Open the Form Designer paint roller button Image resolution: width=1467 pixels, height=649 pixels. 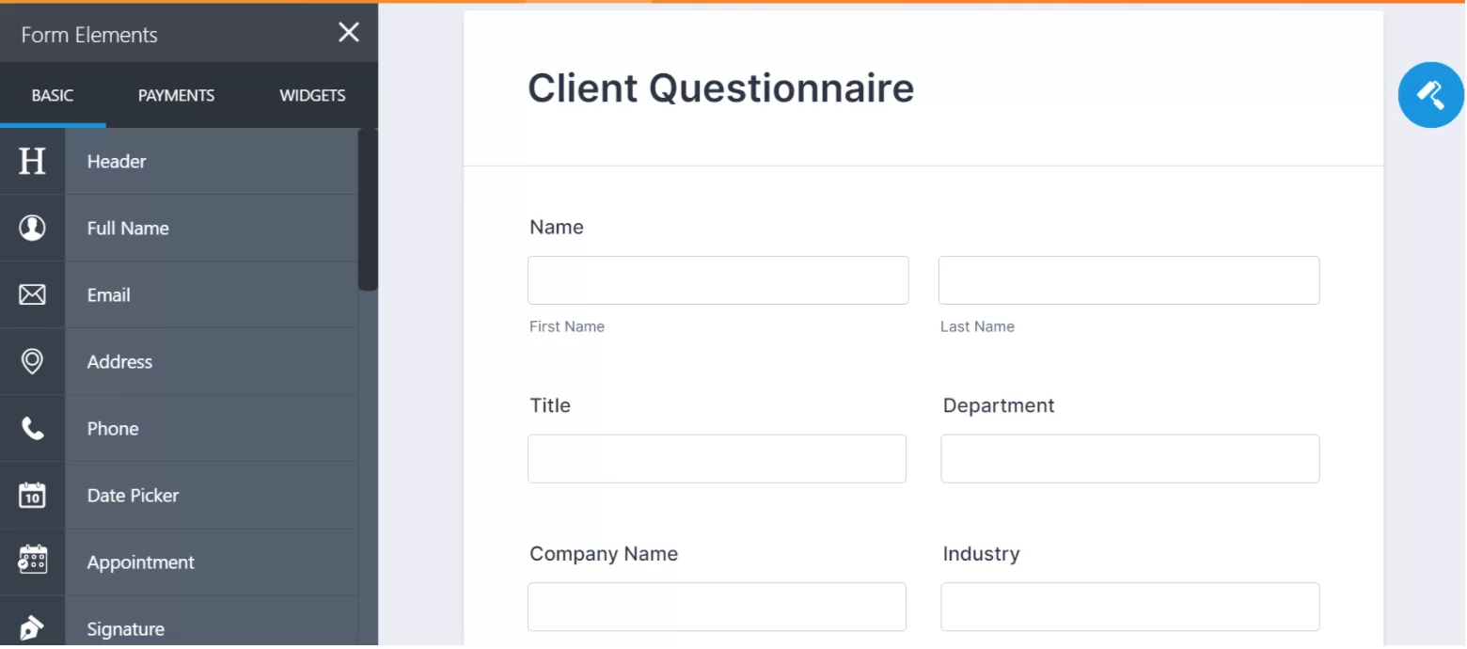[1429, 95]
